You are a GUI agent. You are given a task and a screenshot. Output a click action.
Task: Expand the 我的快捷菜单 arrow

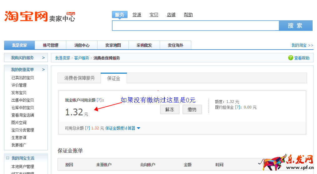pos(43,70)
